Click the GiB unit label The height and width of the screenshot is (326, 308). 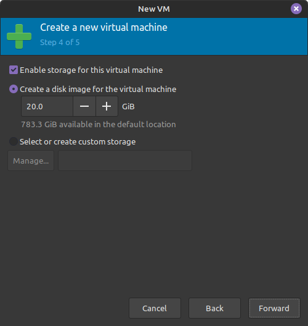coord(128,107)
